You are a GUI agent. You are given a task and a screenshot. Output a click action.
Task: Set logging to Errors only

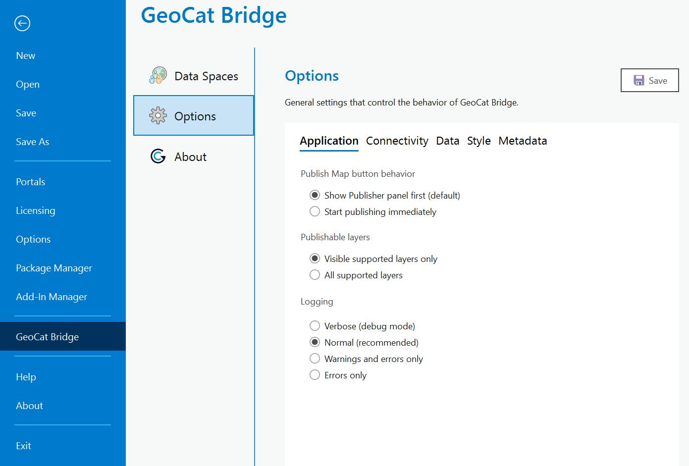(x=315, y=375)
